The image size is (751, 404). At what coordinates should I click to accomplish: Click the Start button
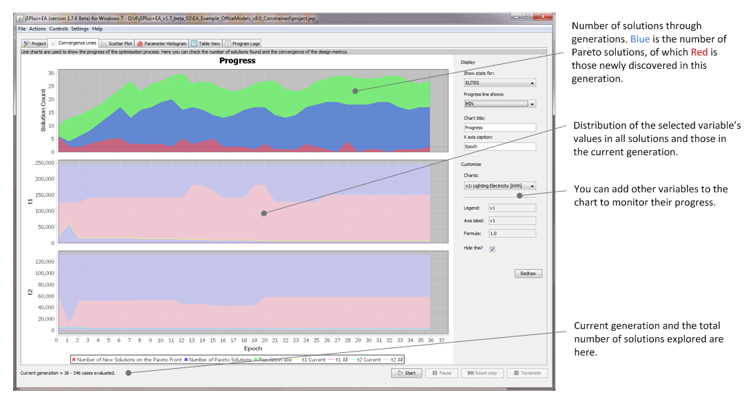tap(407, 373)
